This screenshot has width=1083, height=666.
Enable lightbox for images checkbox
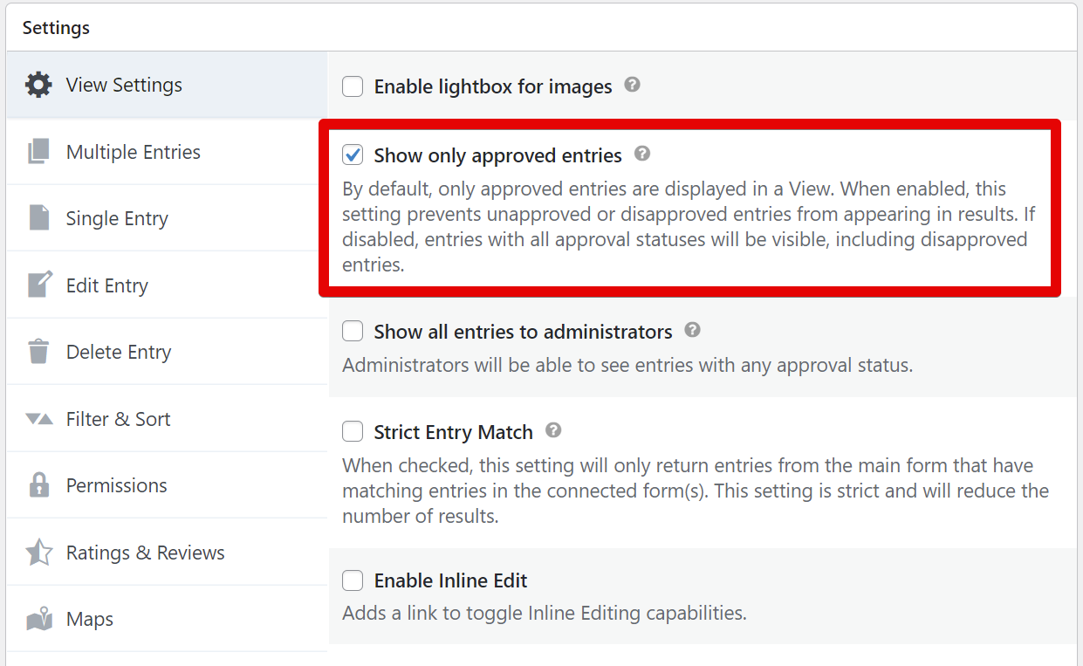click(353, 86)
